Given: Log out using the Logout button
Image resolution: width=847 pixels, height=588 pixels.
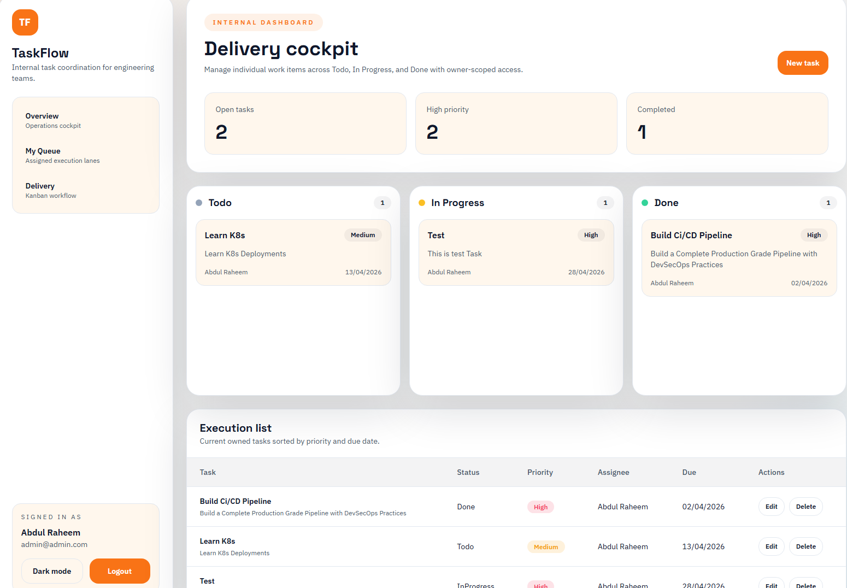Looking at the screenshot, I should click(120, 571).
